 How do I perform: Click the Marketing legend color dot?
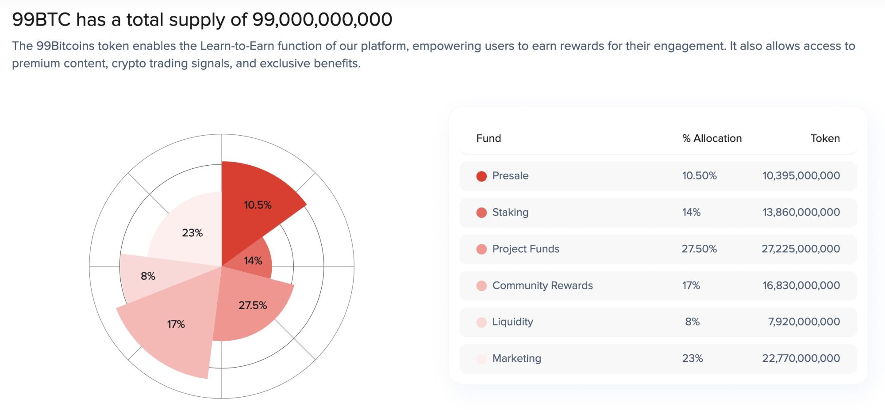(x=481, y=359)
